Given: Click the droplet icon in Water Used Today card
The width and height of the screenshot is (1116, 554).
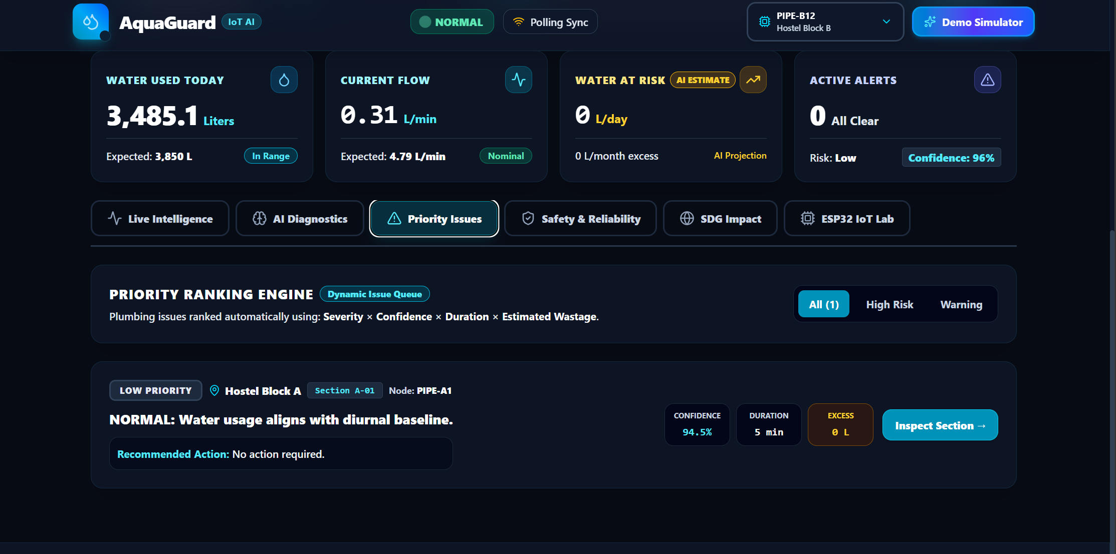Looking at the screenshot, I should (284, 80).
